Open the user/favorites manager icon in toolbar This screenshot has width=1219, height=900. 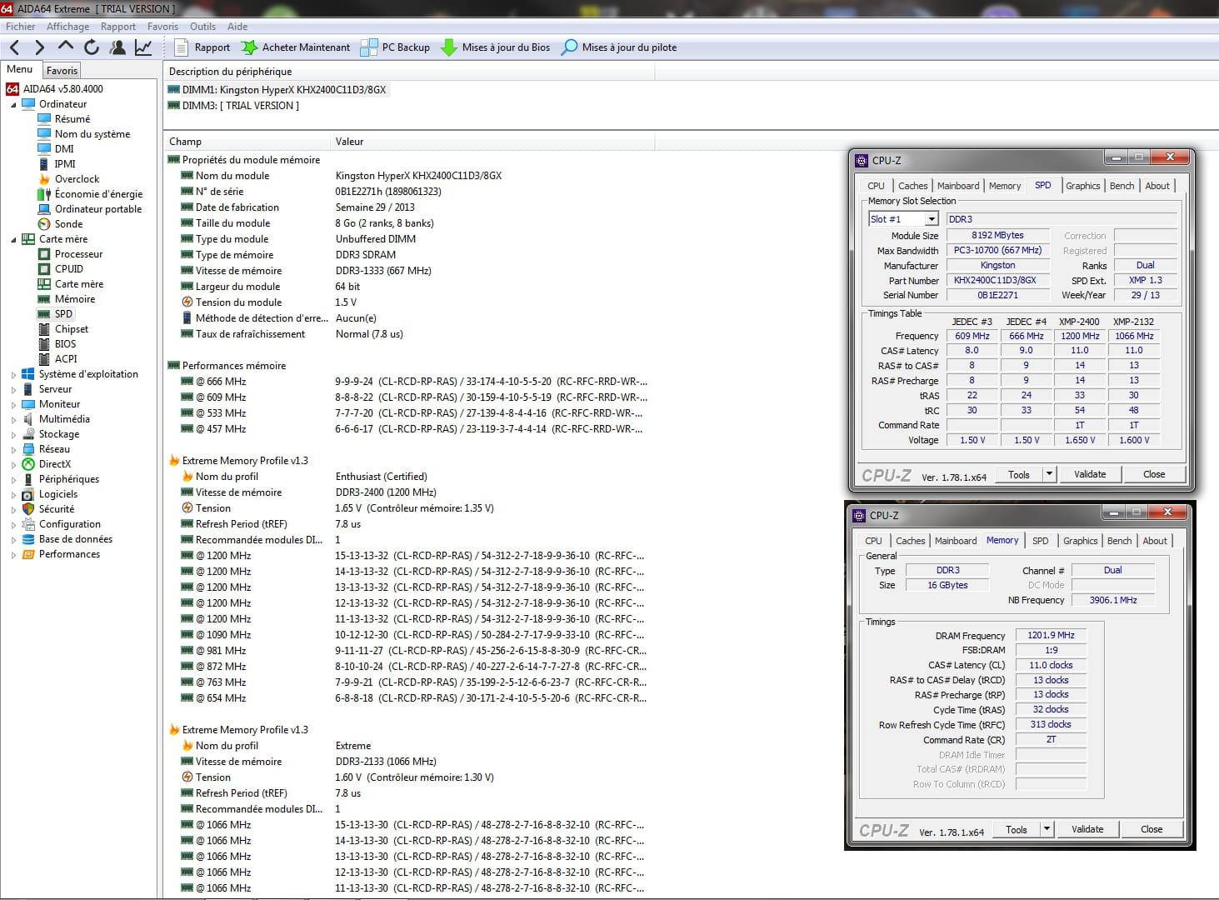(117, 47)
